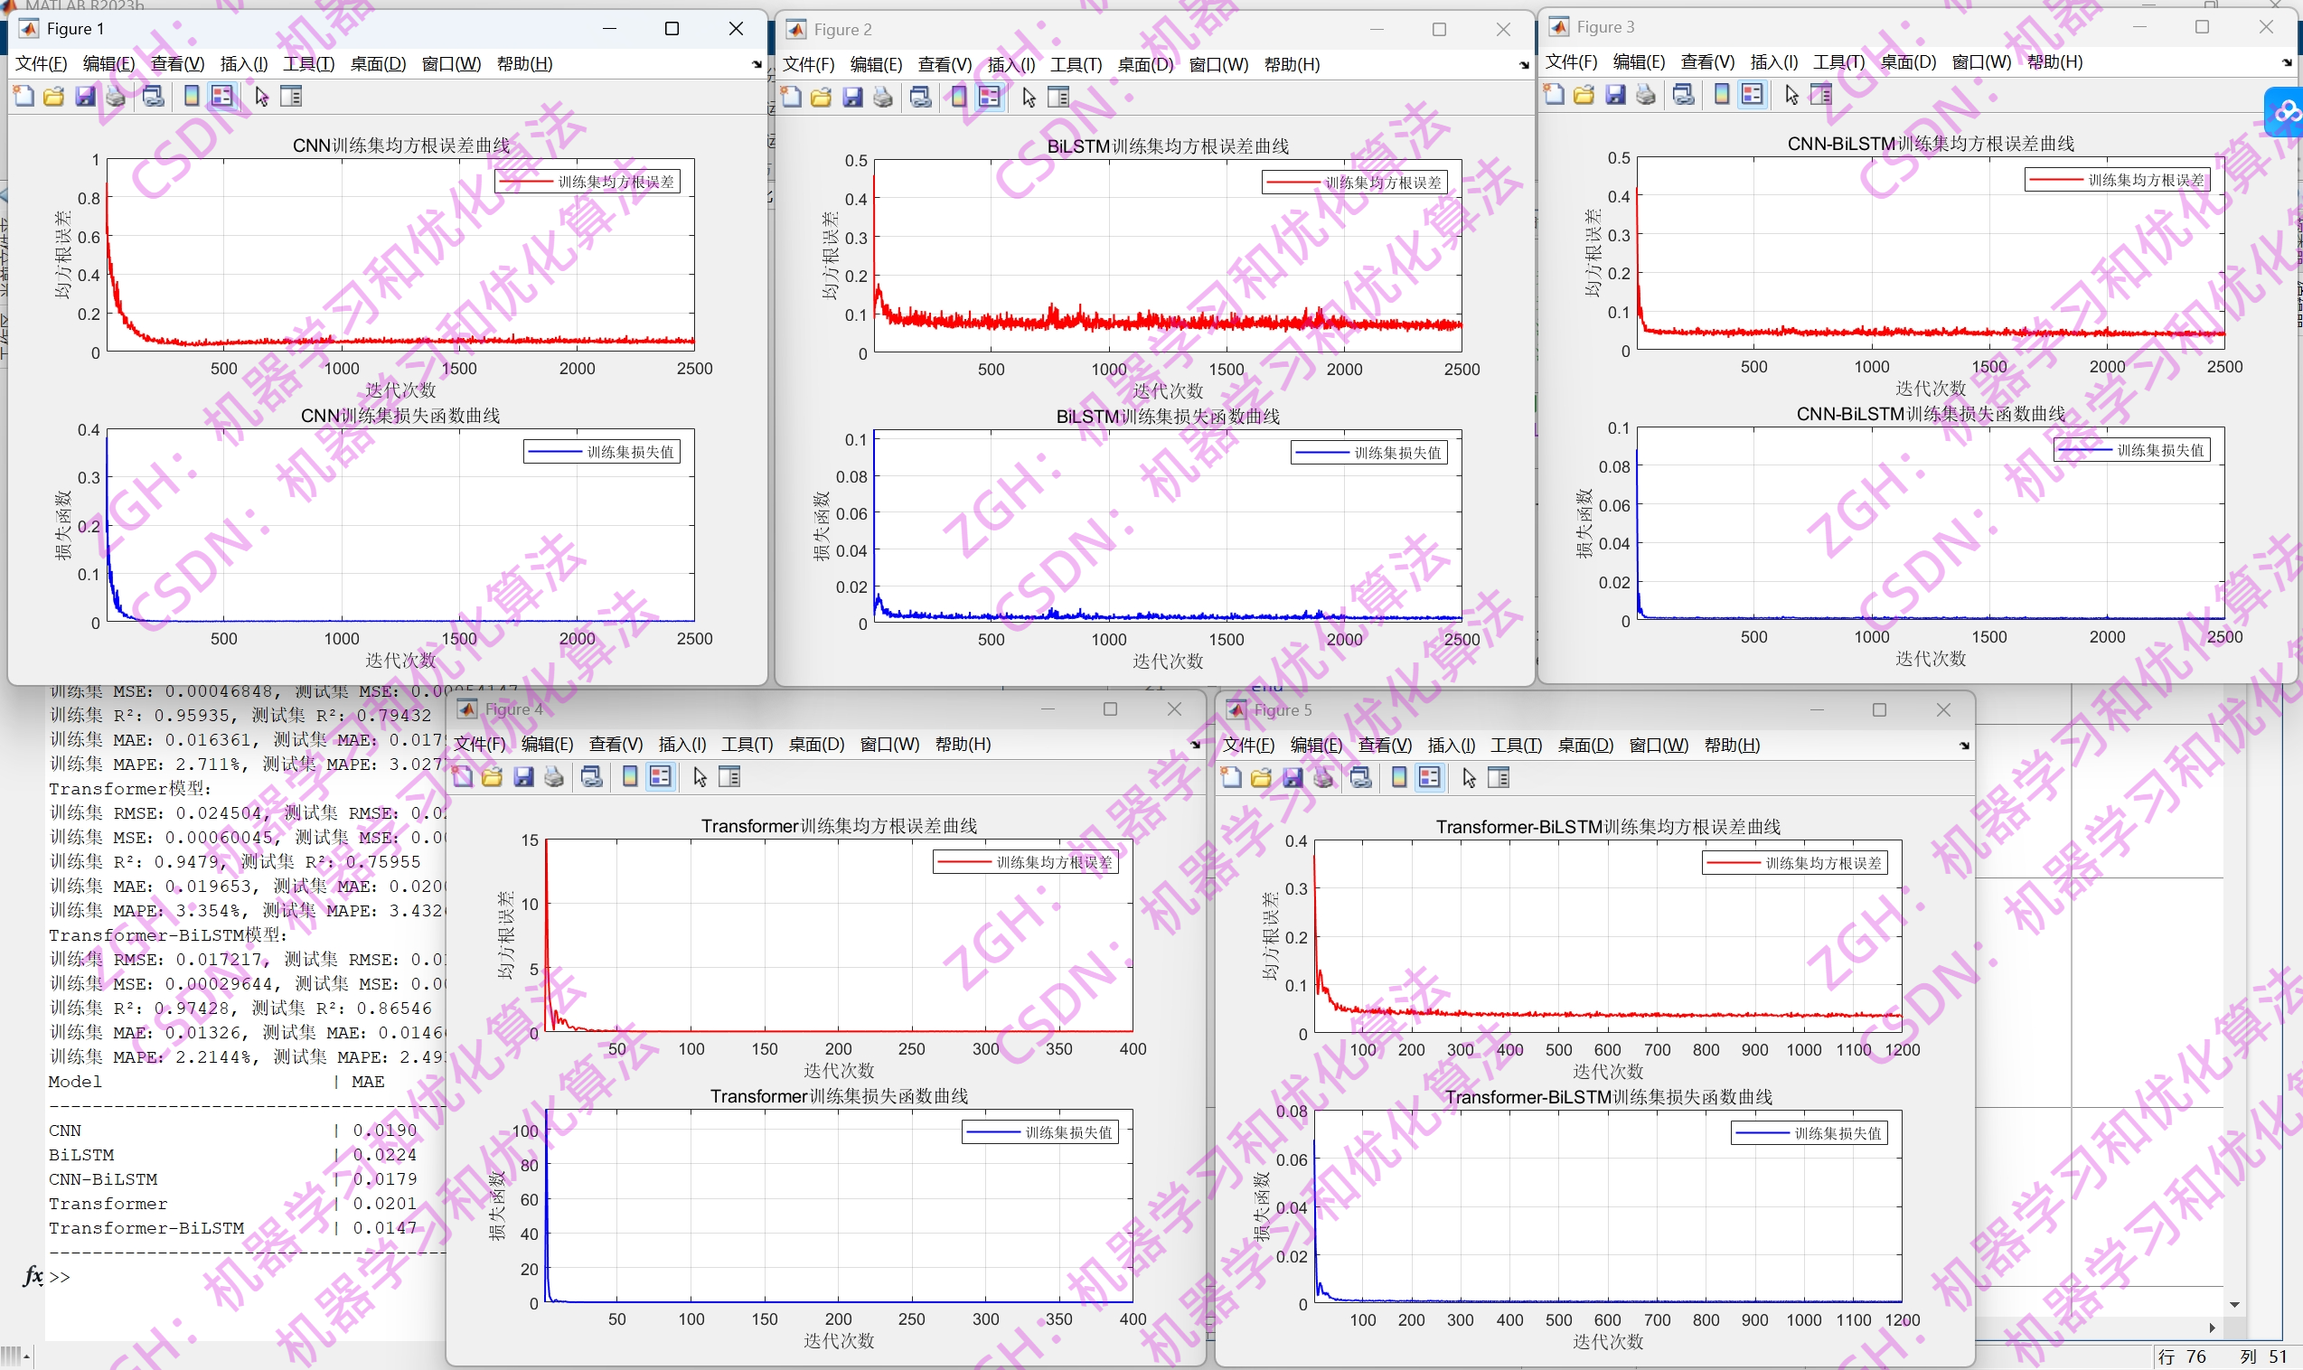Click the fx insert function button
The height and width of the screenshot is (1370, 2303).
click(x=31, y=1276)
